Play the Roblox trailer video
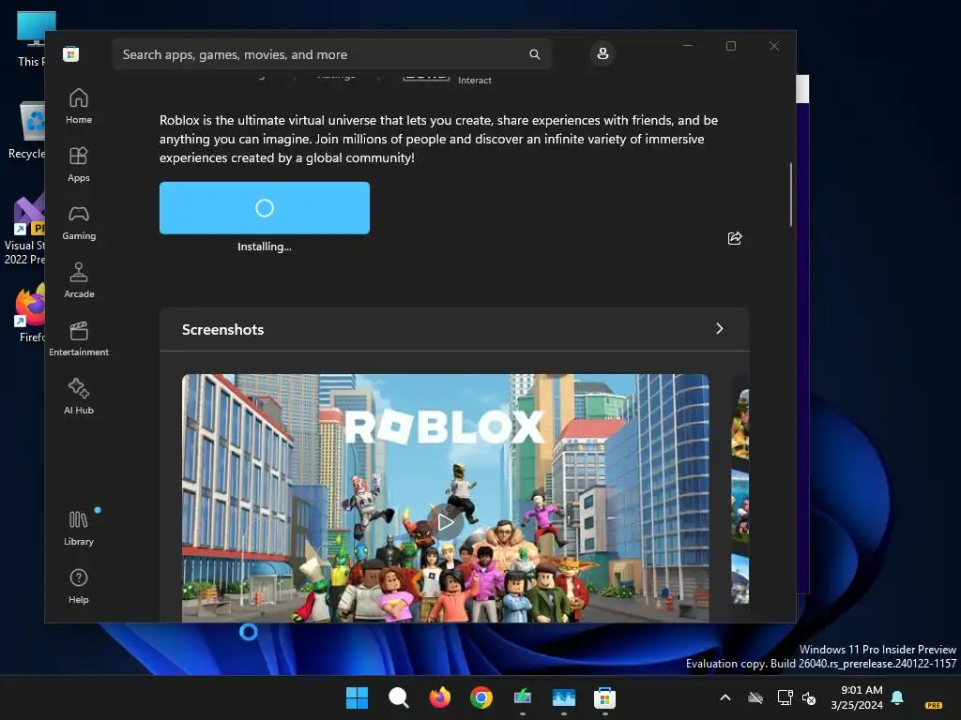 coord(446,522)
